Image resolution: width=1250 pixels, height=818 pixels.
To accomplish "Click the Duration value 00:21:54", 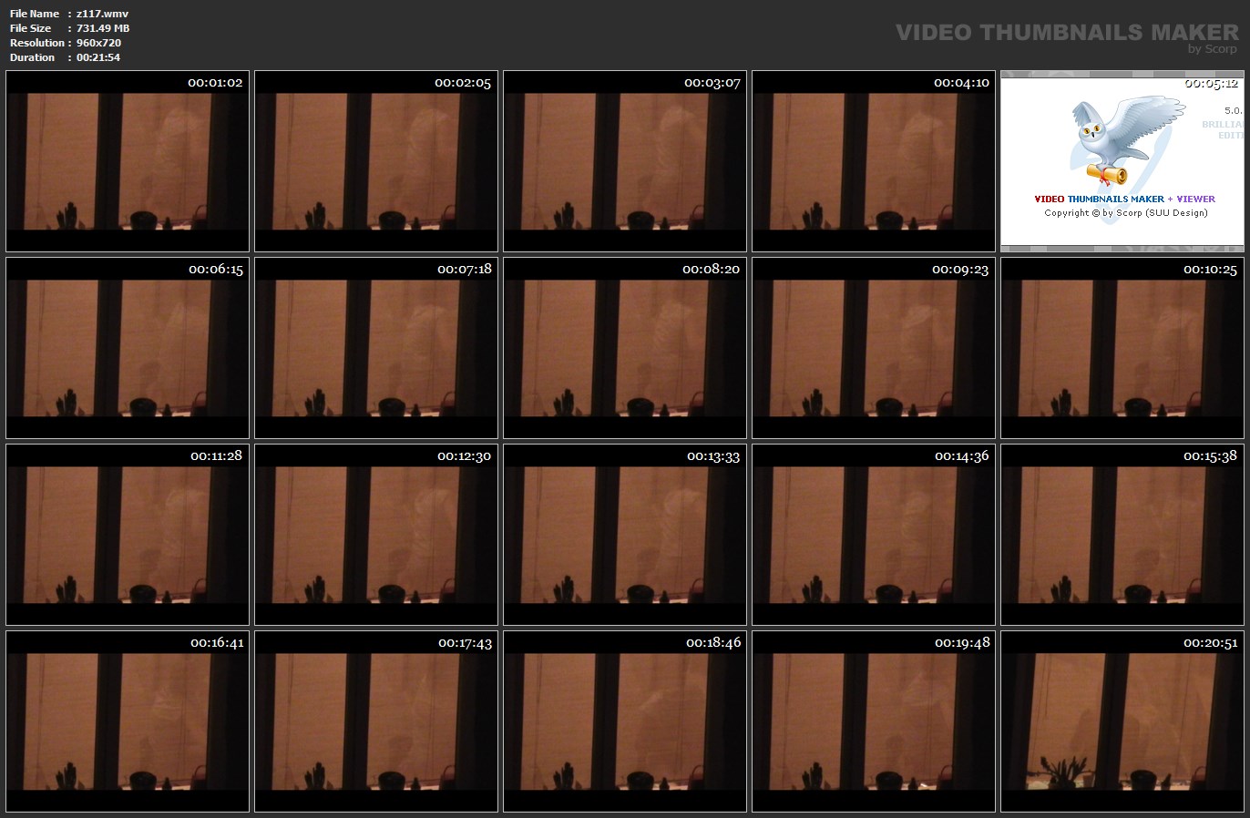I will tap(98, 57).
